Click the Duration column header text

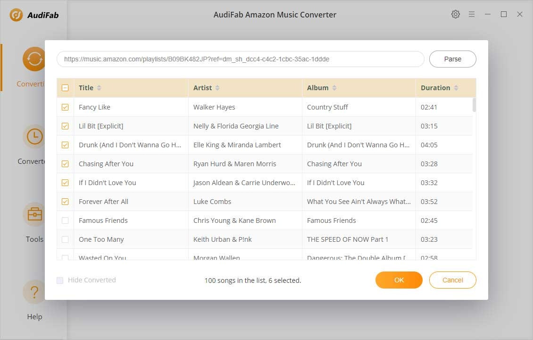tap(435, 88)
